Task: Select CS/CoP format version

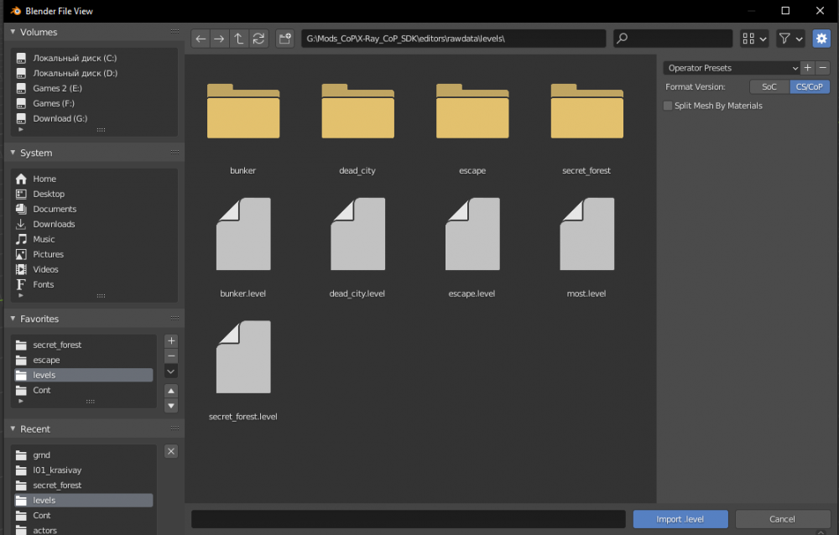Action: (x=809, y=86)
